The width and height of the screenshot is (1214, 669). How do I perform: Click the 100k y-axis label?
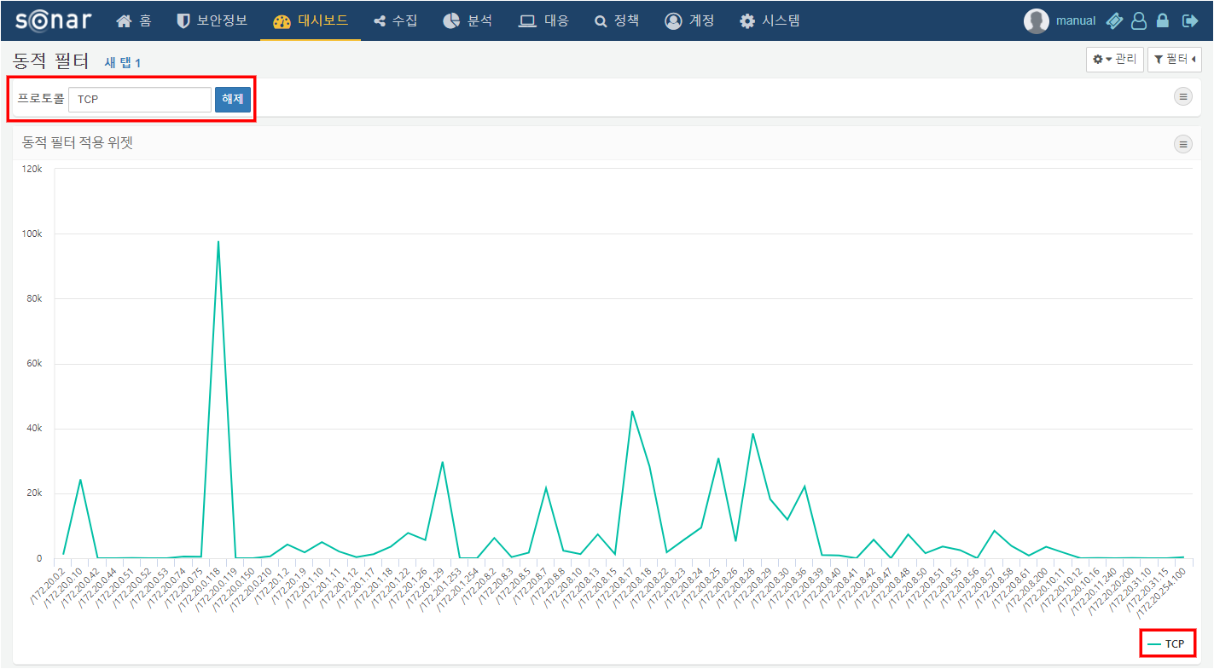click(32, 234)
